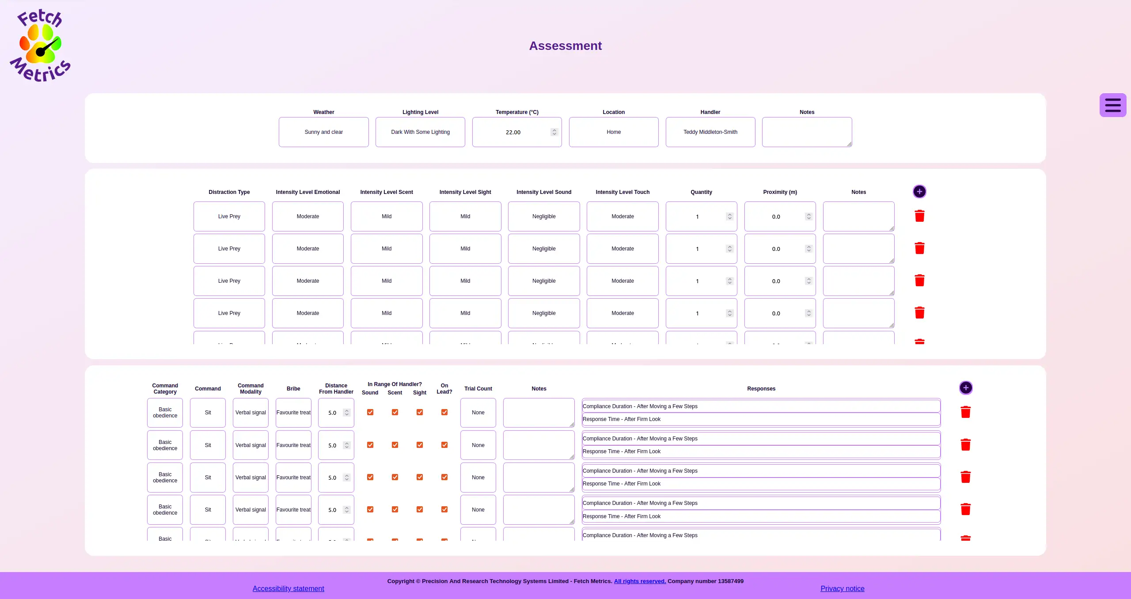Image resolution: width=1131 pixels, height=599 pixels.
Task: Delete the first Sit command row
Action: (965, 412)
